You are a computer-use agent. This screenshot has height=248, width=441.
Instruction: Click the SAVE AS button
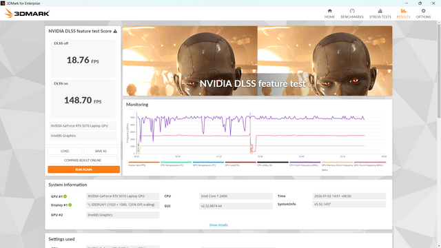pos(101,151)
